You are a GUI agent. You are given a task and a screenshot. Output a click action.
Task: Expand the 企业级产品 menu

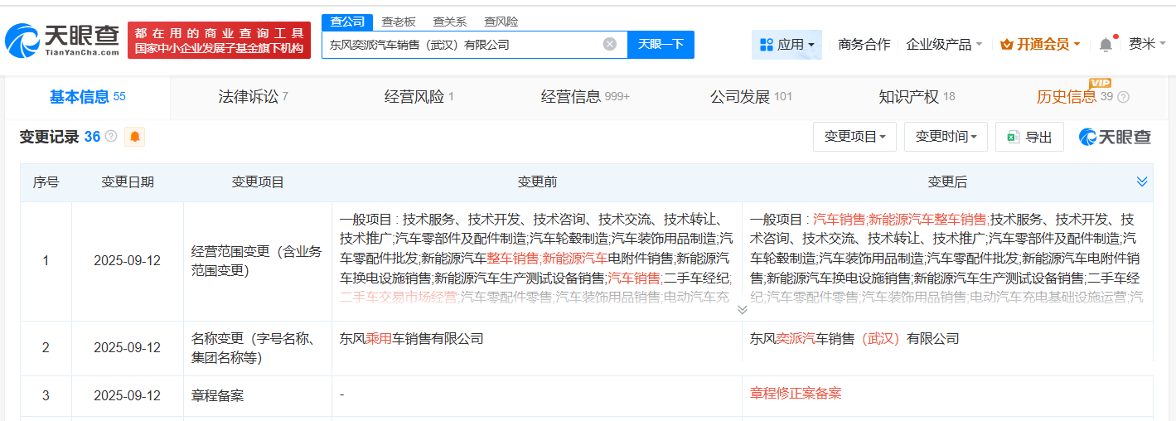click(944, 45)
